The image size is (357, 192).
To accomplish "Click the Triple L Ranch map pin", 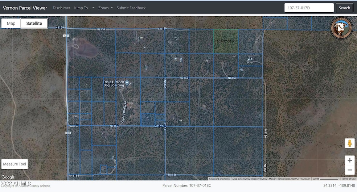I will point(127,84).
